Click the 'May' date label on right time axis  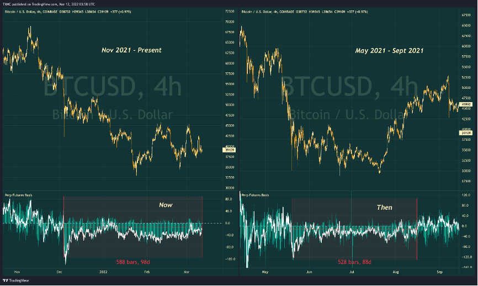point(265,272)
